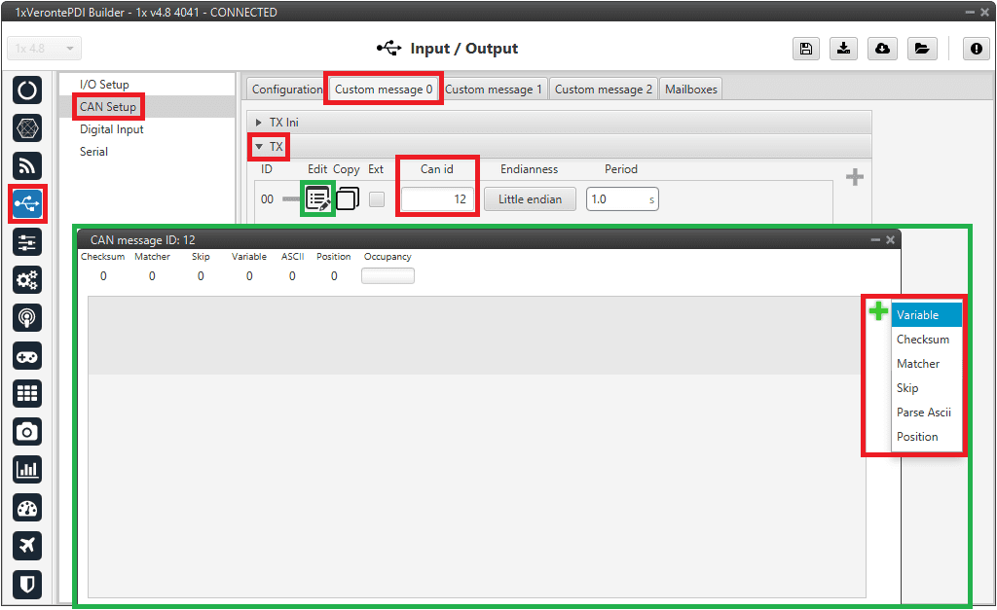Toggle the Ext checkbox for message 00
The height and width of the screenshot is (610, 997).
[376, 199]
